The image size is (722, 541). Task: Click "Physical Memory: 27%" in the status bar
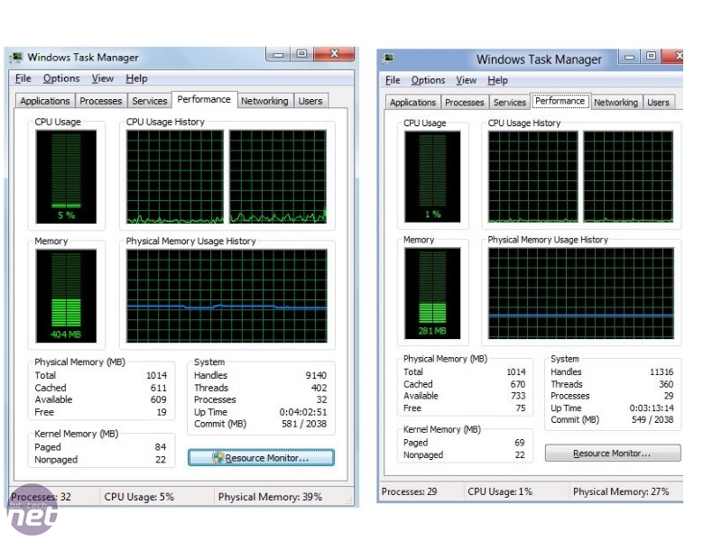(621, 491)
